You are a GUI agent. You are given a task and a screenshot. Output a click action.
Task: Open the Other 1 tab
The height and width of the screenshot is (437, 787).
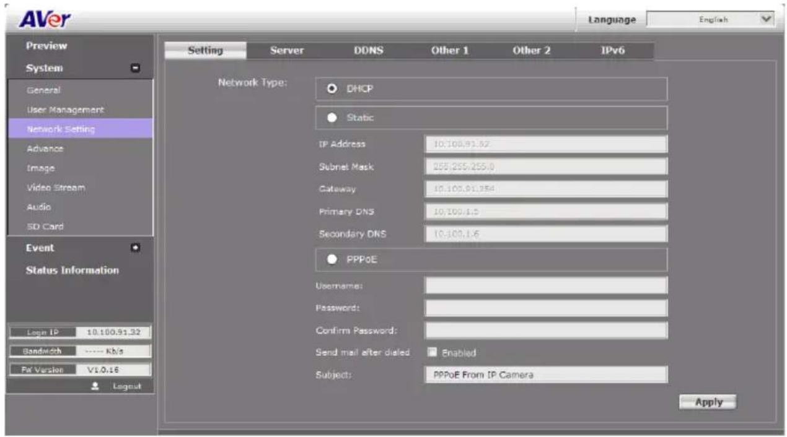450,51
